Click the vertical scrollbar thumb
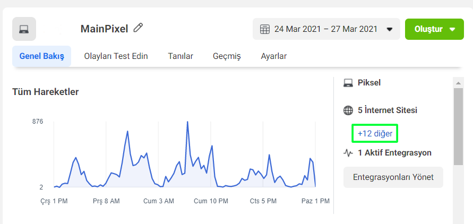The width and height of the screenshot is (473, 224). [x=458, y=126]
